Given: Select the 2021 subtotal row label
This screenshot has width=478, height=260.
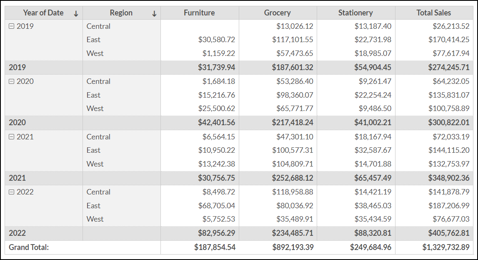Looking at the screenshot, I should 18,178.
